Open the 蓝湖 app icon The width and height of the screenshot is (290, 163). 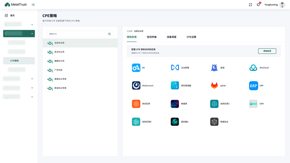tap(214, 67)
